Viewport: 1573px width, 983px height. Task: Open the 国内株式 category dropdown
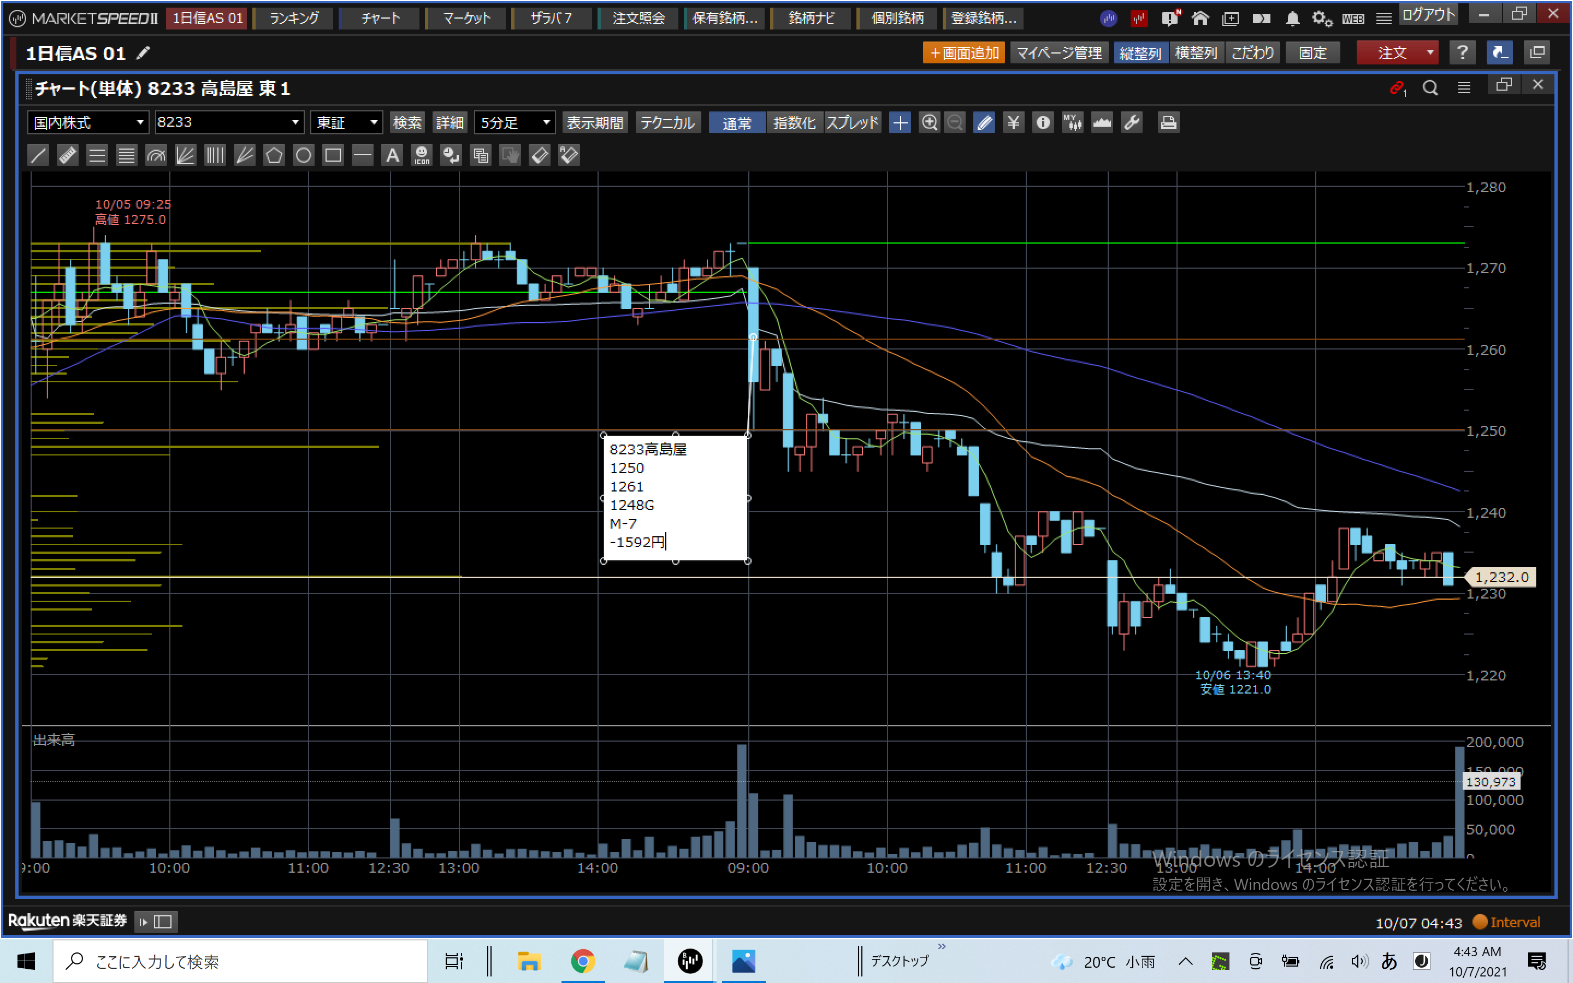click(x=139, y=122)
